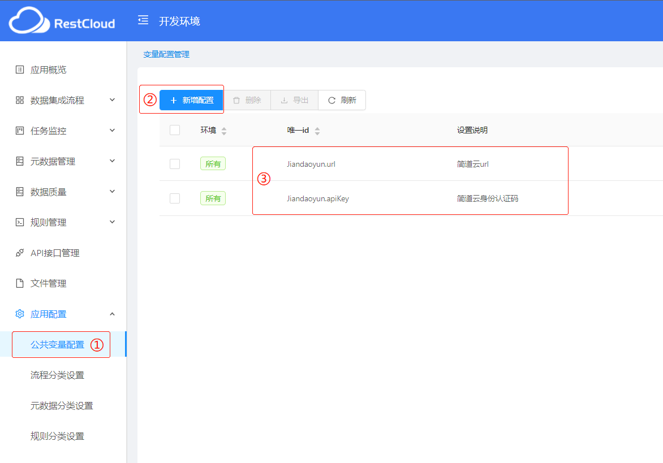Viewport: 663px width, 463px height.
Task: Sort the table by 唯一id column
Action: [x=317, y=131]
